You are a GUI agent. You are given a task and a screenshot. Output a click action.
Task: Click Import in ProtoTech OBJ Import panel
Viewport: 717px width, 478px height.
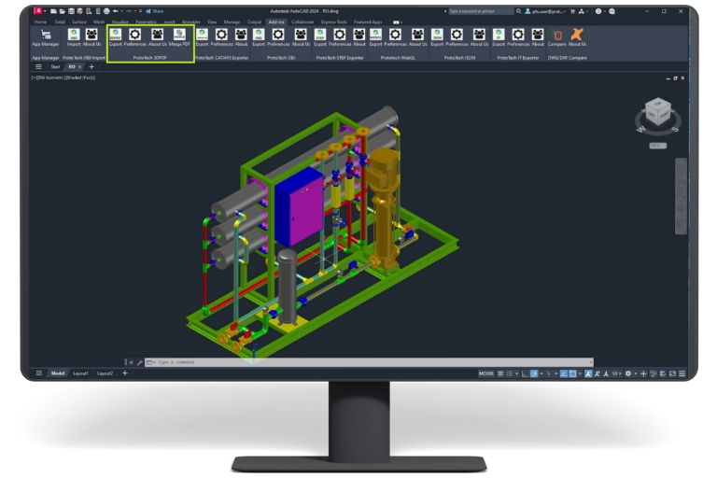73,37
